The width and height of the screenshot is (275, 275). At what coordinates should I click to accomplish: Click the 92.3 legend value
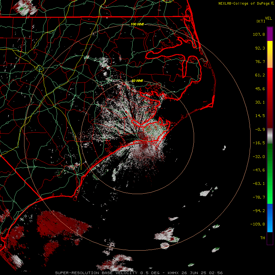[x=260, y=48]
